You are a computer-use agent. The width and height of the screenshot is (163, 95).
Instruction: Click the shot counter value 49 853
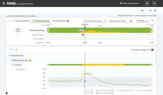100,43
